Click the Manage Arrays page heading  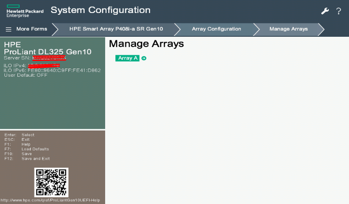(x=146, y=44)
